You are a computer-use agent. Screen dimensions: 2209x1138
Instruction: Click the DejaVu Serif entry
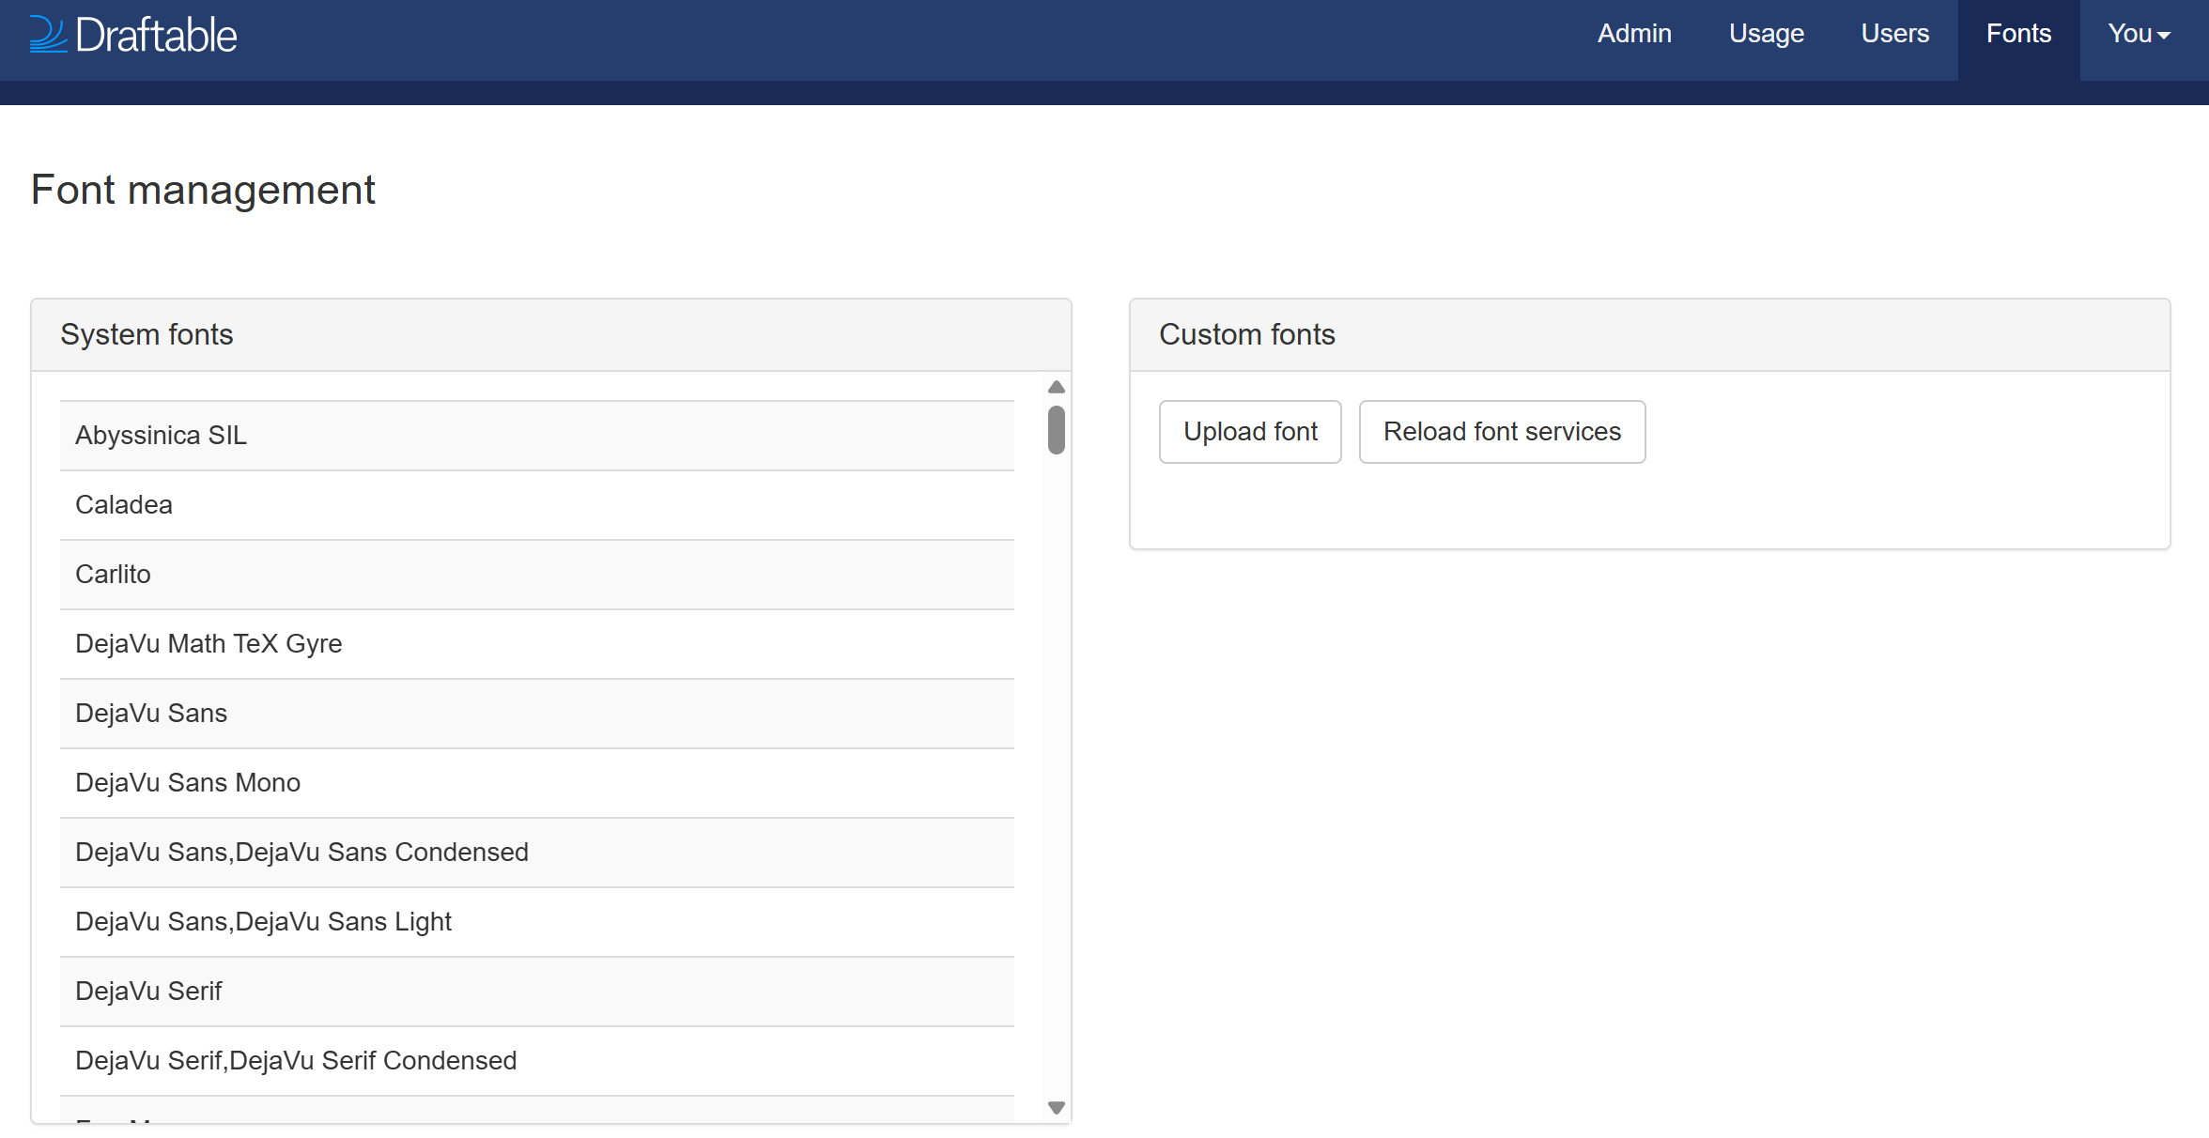tap(537, 992)
